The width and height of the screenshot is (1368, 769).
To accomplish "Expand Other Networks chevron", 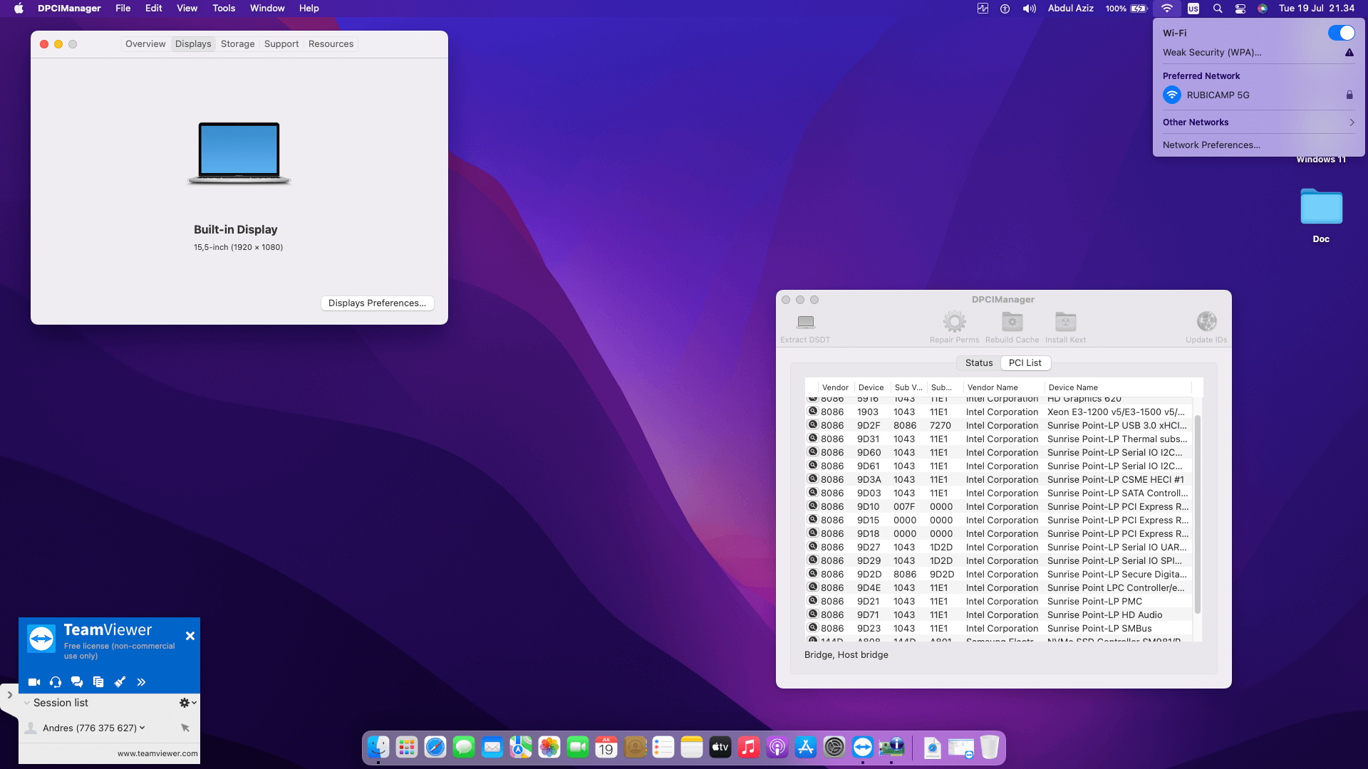I will point(1352,122).
